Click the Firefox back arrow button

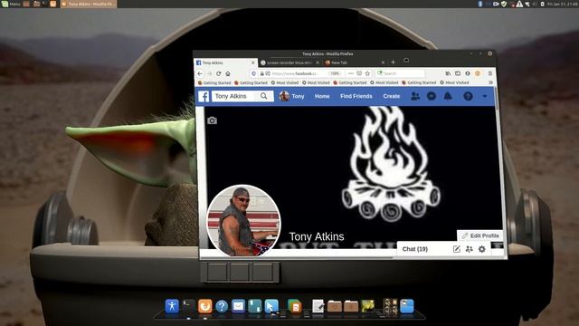click(x=200, y=73)
